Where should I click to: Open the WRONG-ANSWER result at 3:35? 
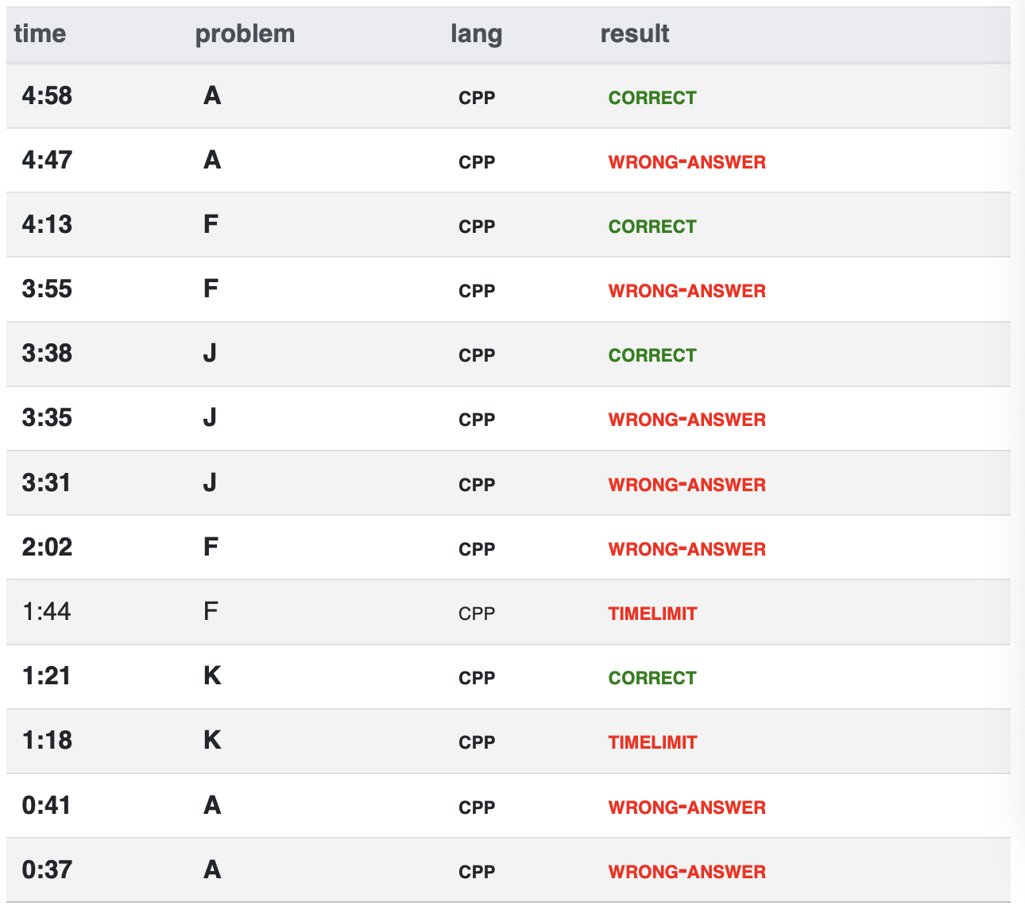click(x=687, y=420)
